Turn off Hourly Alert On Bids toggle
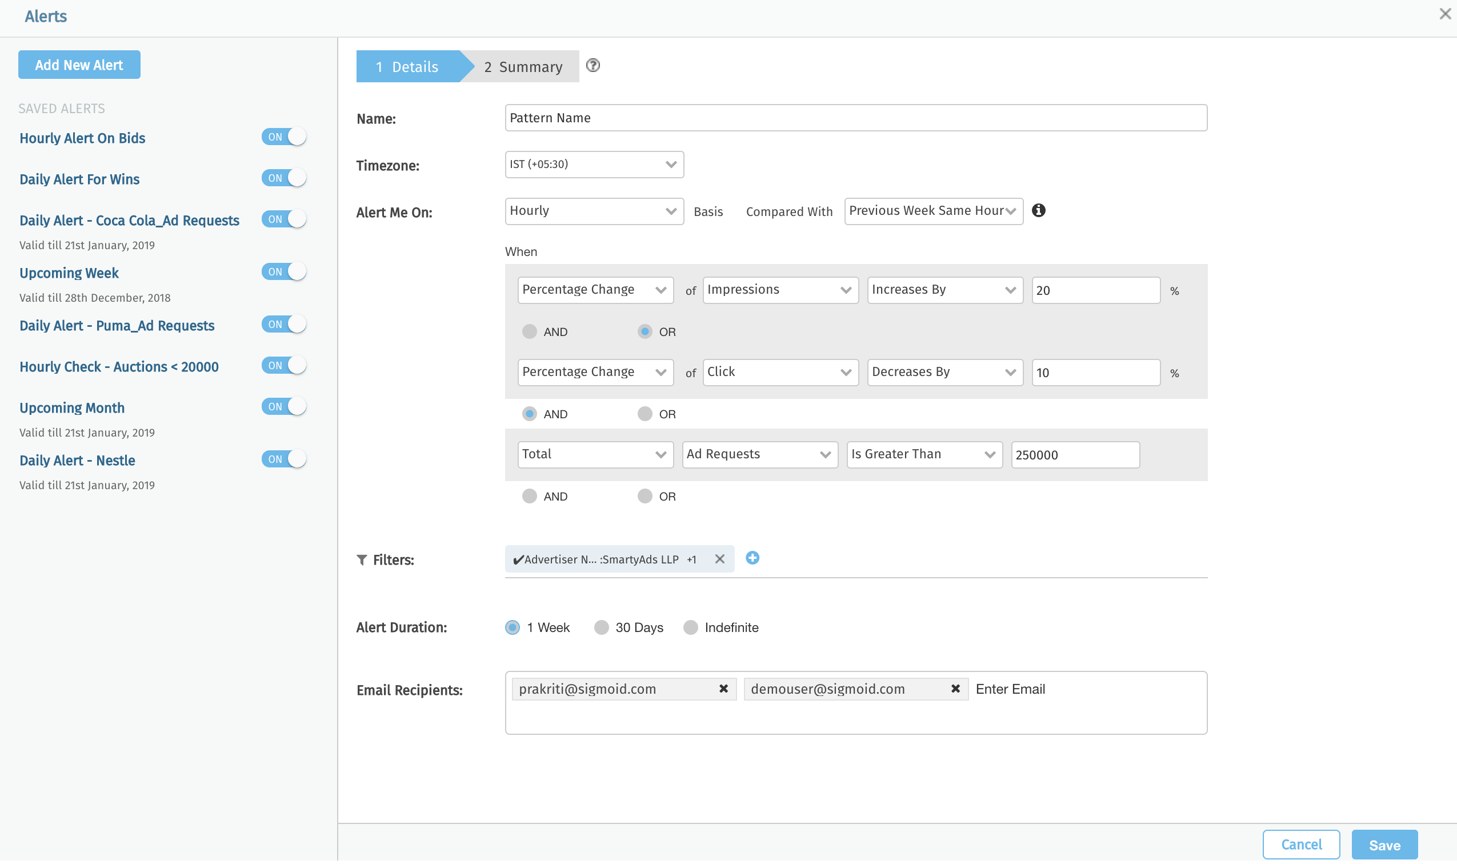The width and height of the screenshot is (1457, 864). [283, 137]
